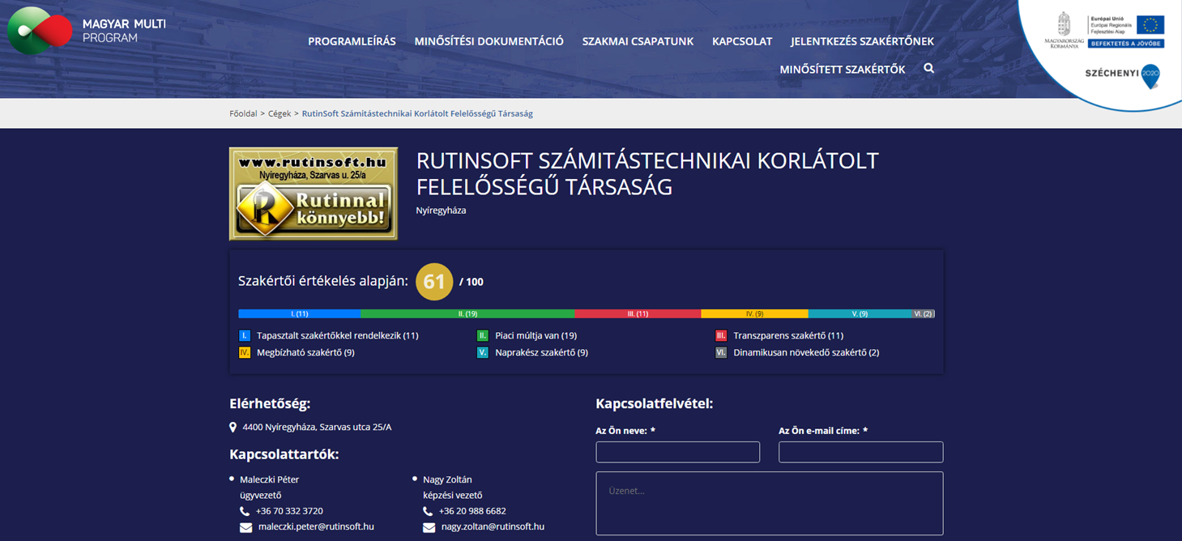Click RutinSoft breadcrumb current page link

417,113
